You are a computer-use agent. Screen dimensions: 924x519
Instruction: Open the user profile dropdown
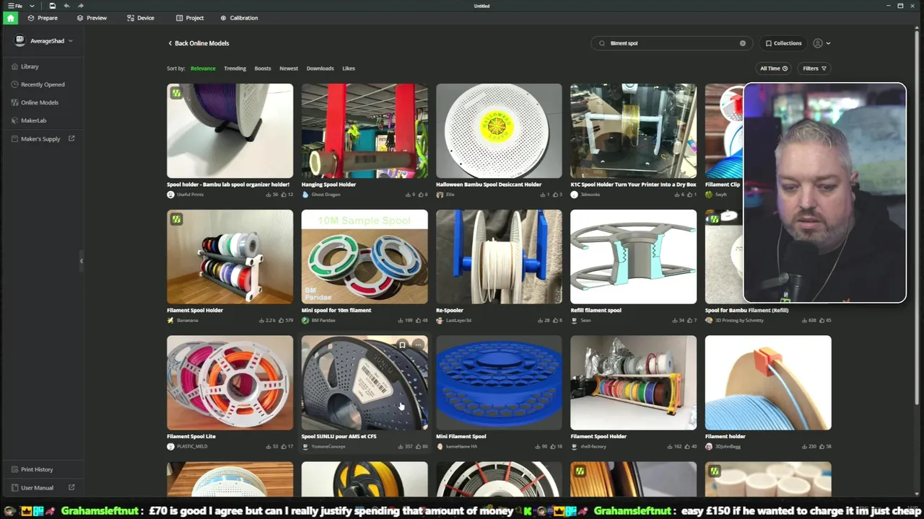pyautogui.click(x=822, y=43)
